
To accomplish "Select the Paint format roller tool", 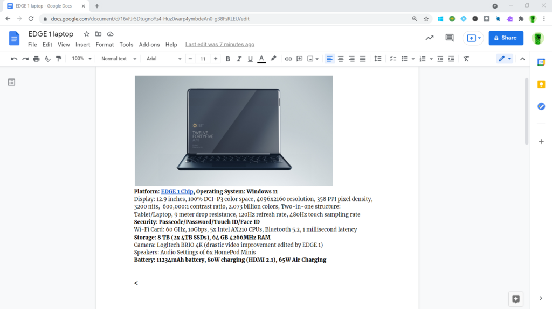I will 59,59.
